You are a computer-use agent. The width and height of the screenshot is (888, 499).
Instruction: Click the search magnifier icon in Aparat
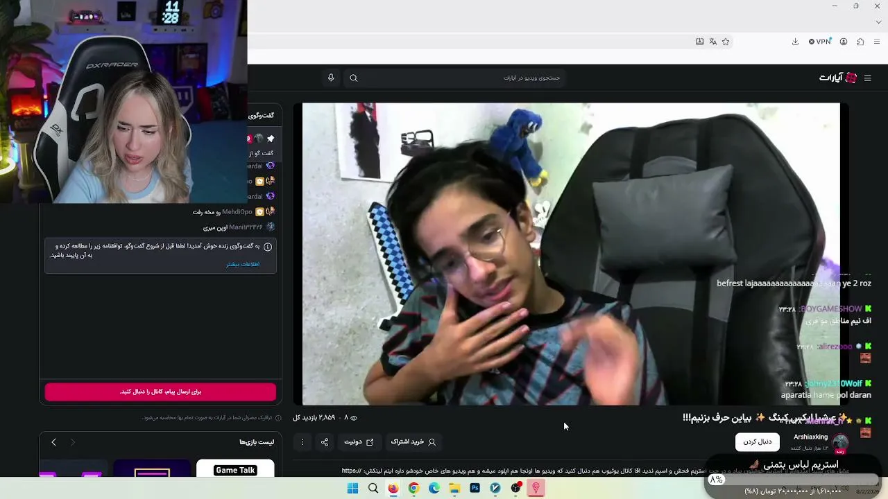354,78
